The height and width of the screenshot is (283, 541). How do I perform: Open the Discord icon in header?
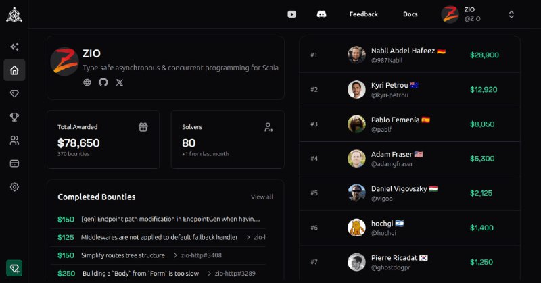(x=321, y=14)
